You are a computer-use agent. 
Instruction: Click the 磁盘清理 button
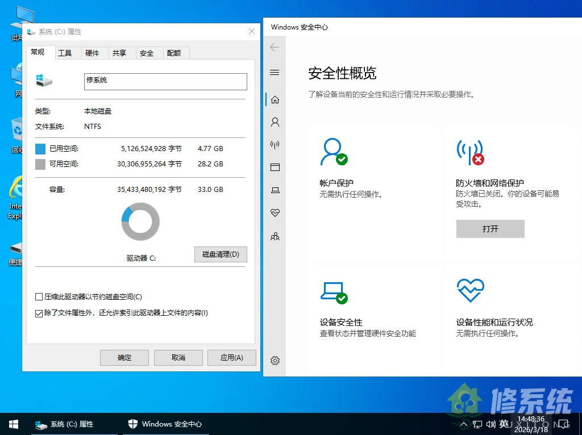click(221, 254)
